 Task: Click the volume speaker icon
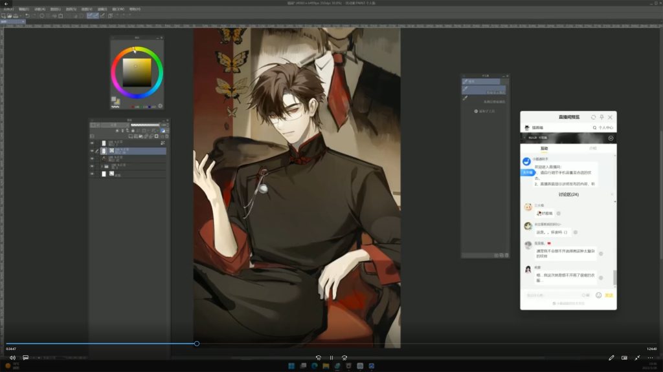12,357
